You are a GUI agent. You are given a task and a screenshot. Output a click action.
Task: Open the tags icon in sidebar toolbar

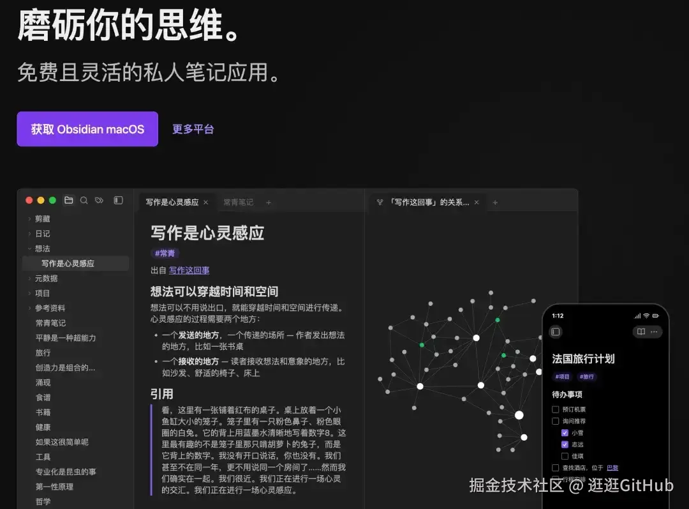[x=100, y=200]
